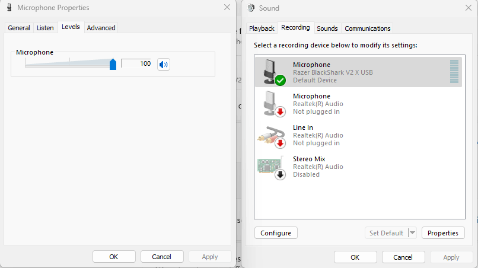Click the red arrow badge on Realtek Microphone
This screenshot has height=268, width=478.
(x=280, y=112)
